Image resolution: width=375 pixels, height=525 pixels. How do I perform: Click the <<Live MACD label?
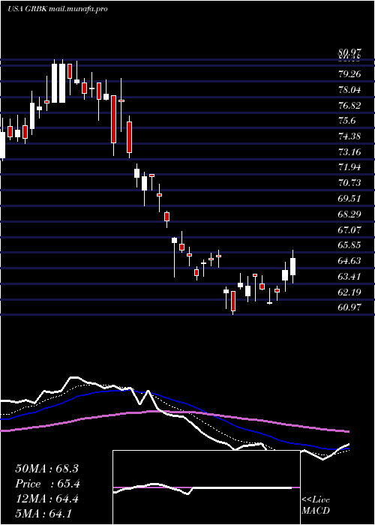pyautogui.click(x=316, y=505)
